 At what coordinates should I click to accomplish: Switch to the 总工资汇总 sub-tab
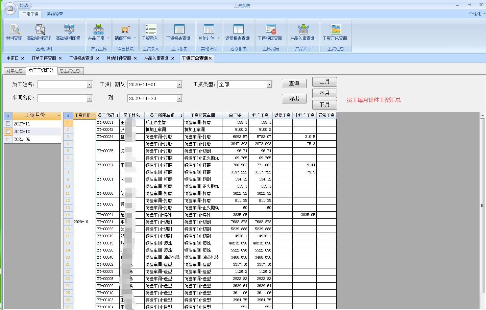point(70,71)
